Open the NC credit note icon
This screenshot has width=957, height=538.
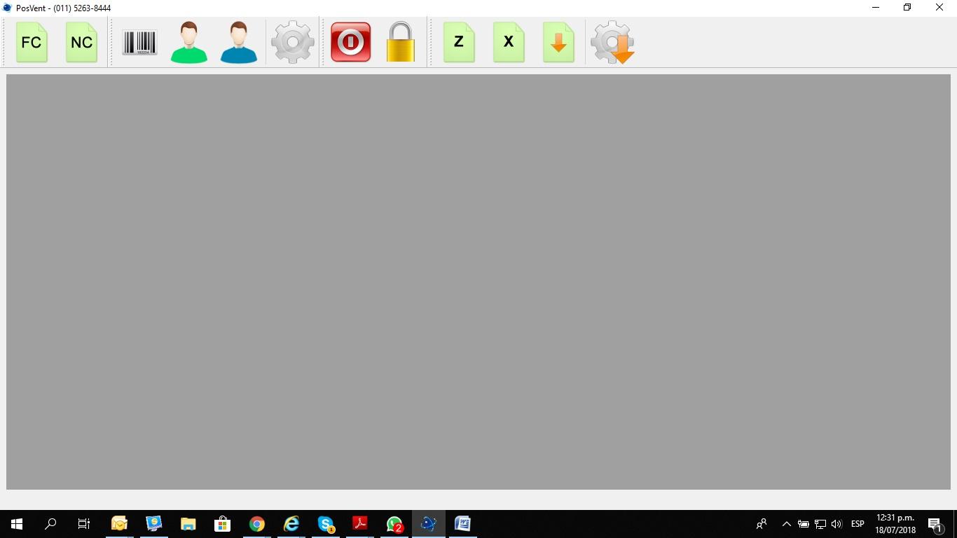(81, 43)
